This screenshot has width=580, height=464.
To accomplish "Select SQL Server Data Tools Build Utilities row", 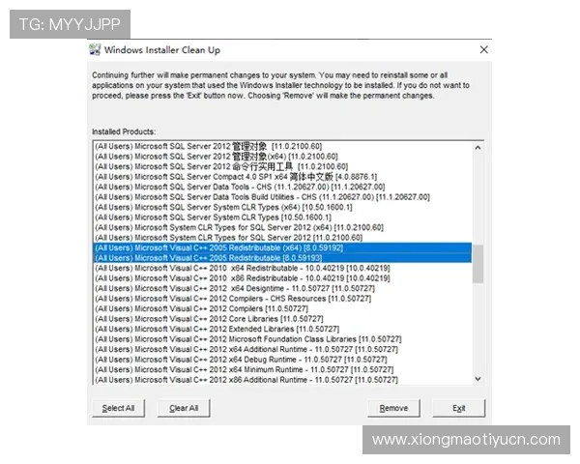I will [x=282, y=197].
